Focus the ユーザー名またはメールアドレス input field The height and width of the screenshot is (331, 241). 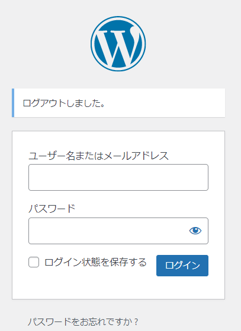(118, 177)
